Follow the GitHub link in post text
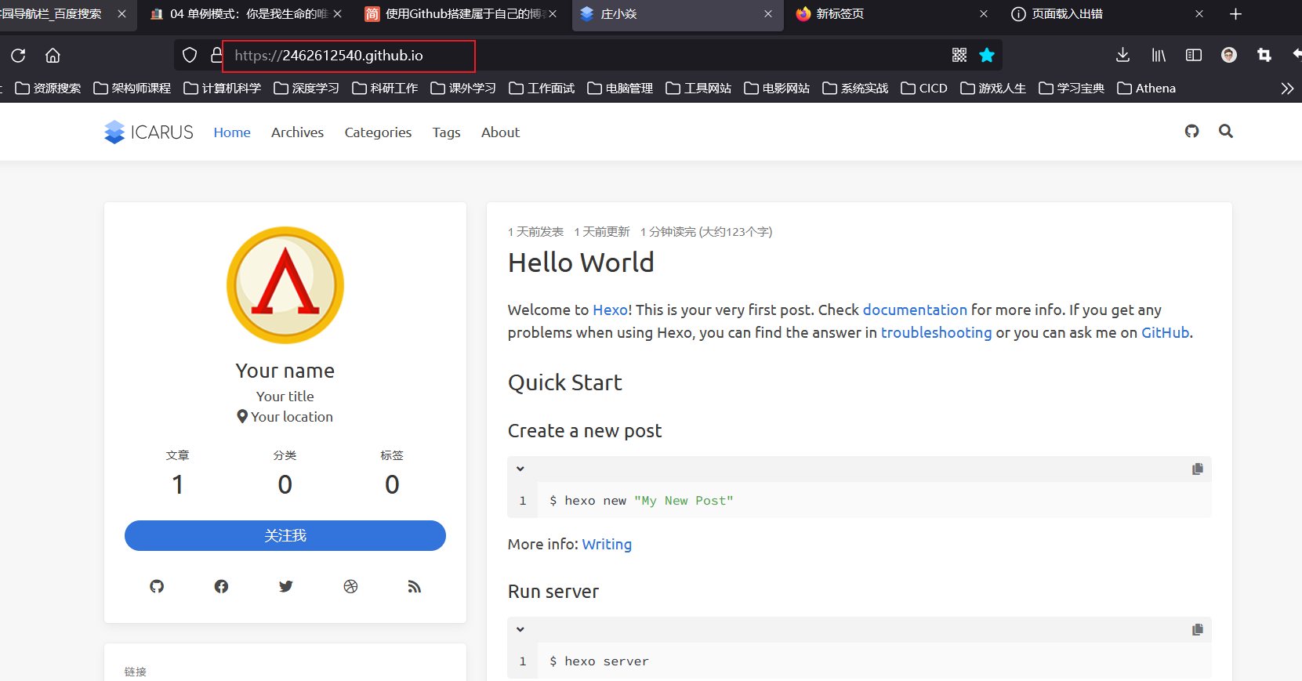1302x681 pixels. coord(1165,332)
